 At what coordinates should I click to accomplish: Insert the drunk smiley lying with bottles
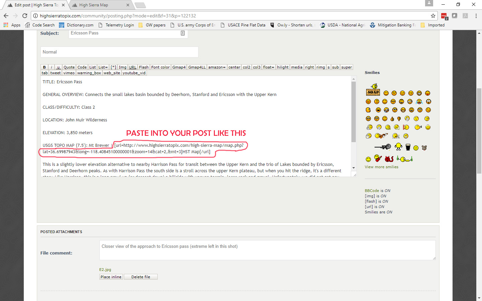(405, 159)
